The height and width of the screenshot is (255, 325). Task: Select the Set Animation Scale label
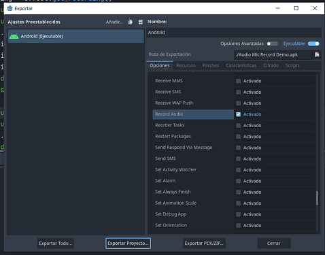(x=175, y=203)
